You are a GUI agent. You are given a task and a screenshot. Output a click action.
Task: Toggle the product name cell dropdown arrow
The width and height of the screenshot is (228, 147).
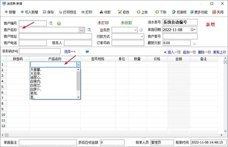tap(78, 64)
